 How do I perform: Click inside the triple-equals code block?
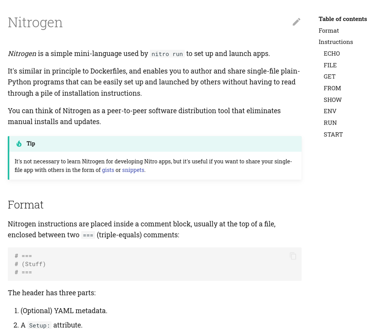tap(116, 264)
